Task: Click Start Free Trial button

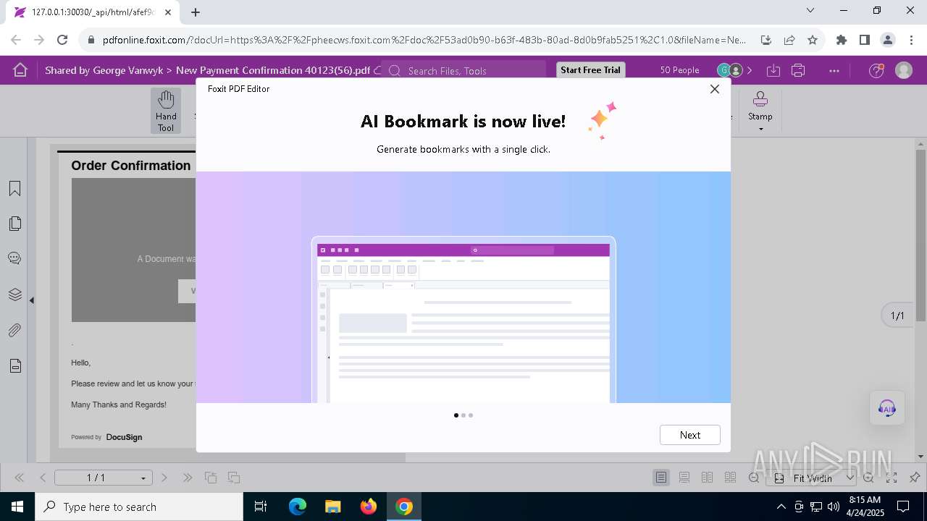Action: point(590,70)
